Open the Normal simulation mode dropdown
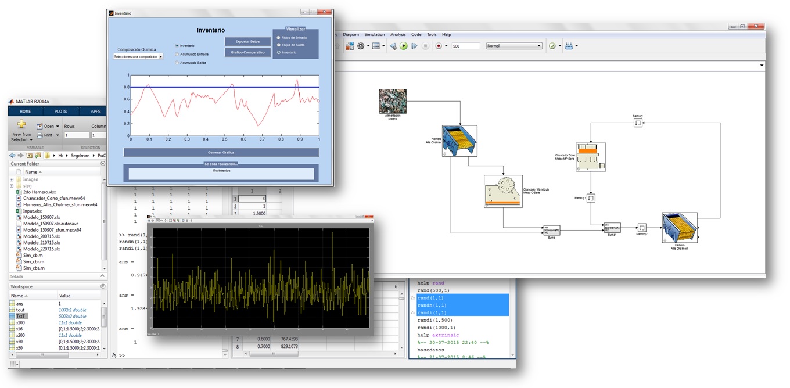Viewport: 790px width, 388px height. [x=514, y=46]
